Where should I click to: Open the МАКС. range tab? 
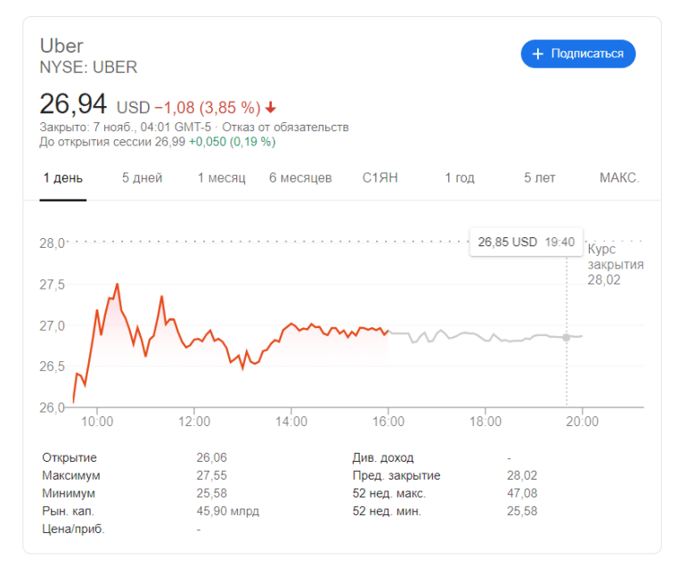[619, 178]
